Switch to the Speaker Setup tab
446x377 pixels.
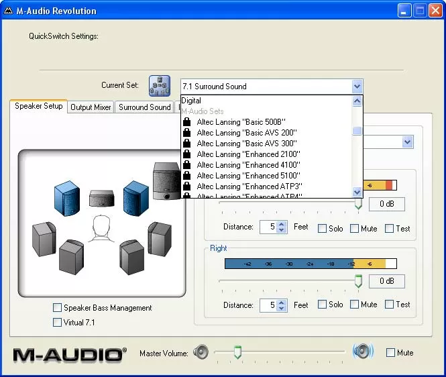(39, 106)
